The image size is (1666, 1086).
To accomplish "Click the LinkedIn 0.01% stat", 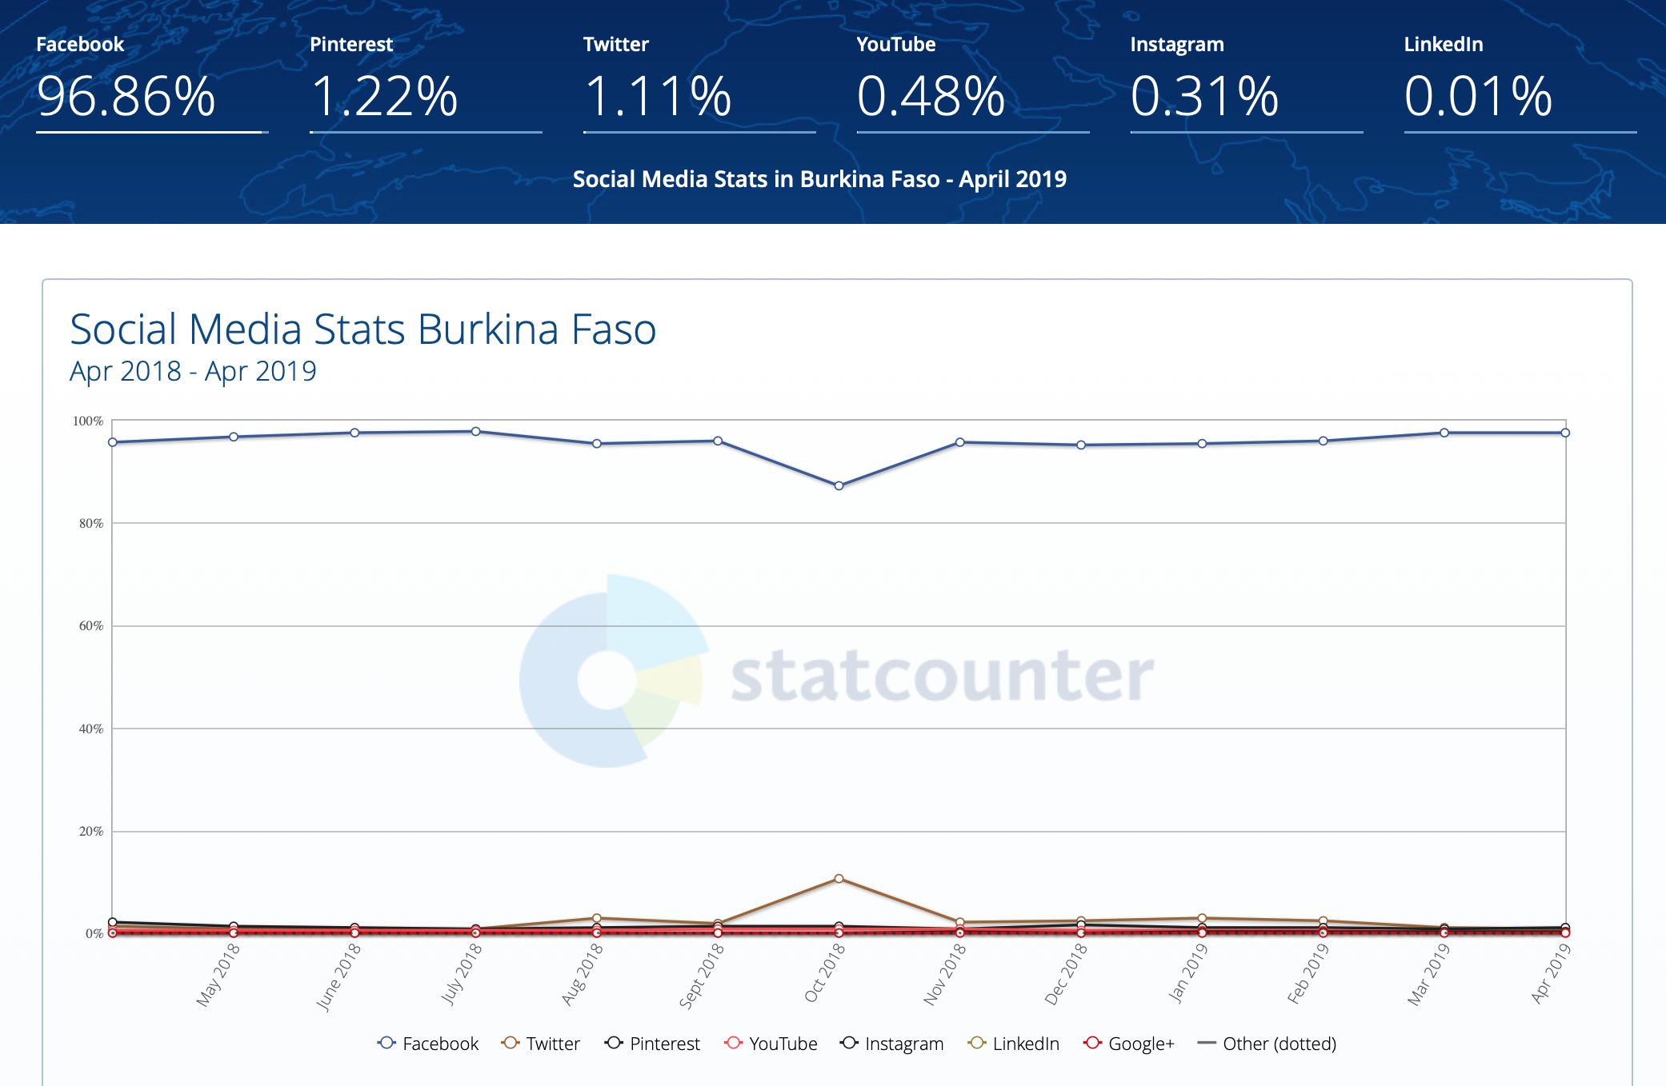I will [x=1478, y=96].
